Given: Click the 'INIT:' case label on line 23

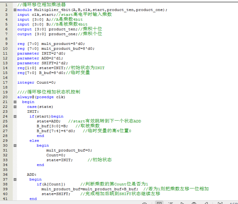Looking at the screenshot, I should (33, 112).
